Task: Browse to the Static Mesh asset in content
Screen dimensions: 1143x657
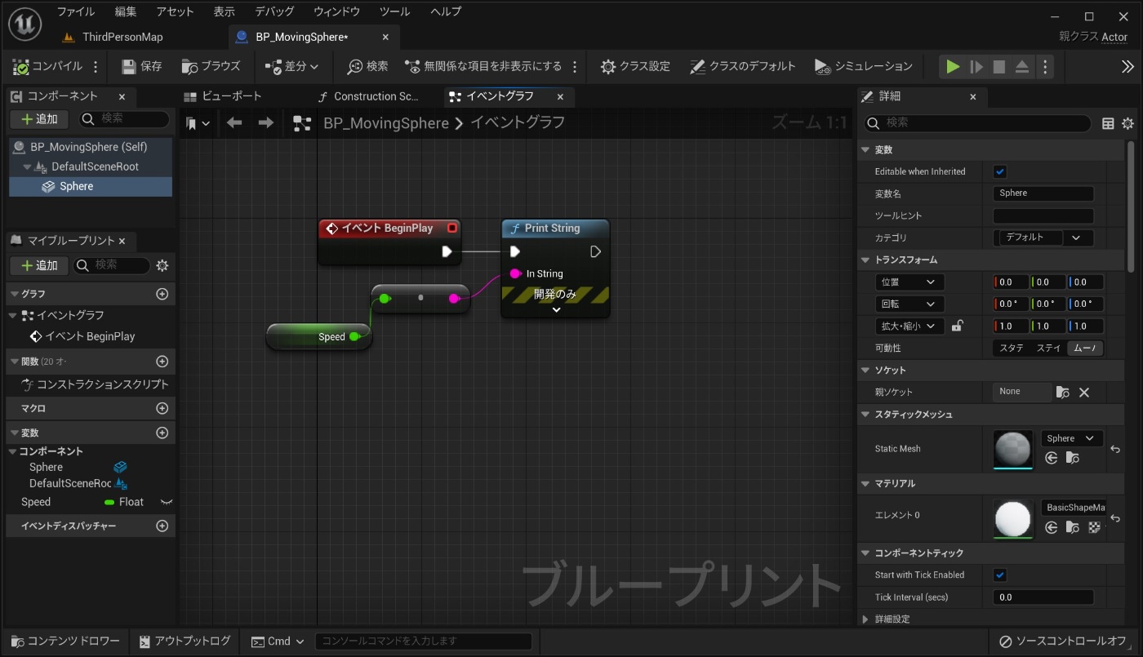Action: [1073, 458]
